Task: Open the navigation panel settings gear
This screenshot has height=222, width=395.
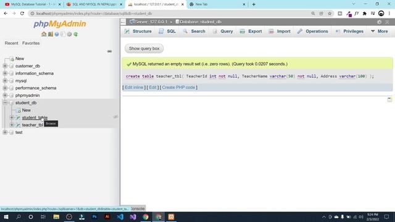Action: [x=69, y=34]
